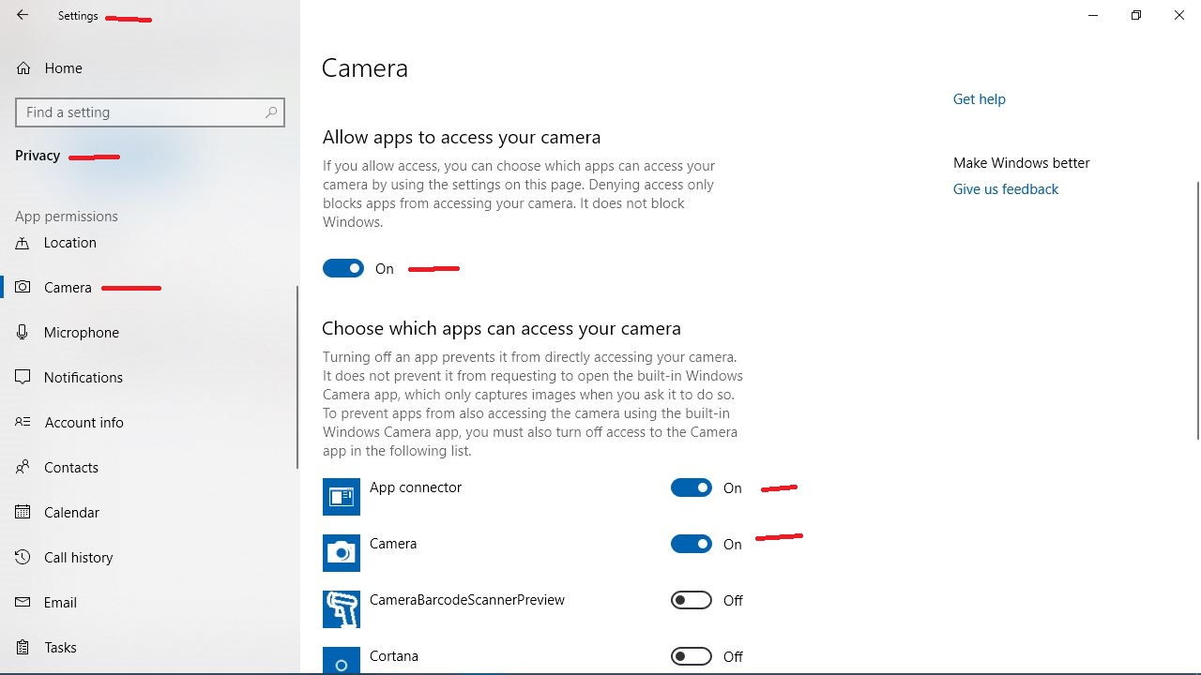Click the Call history sidebar icon
Viewport: 1201px width, 675px height.
(x=23, y=557)
